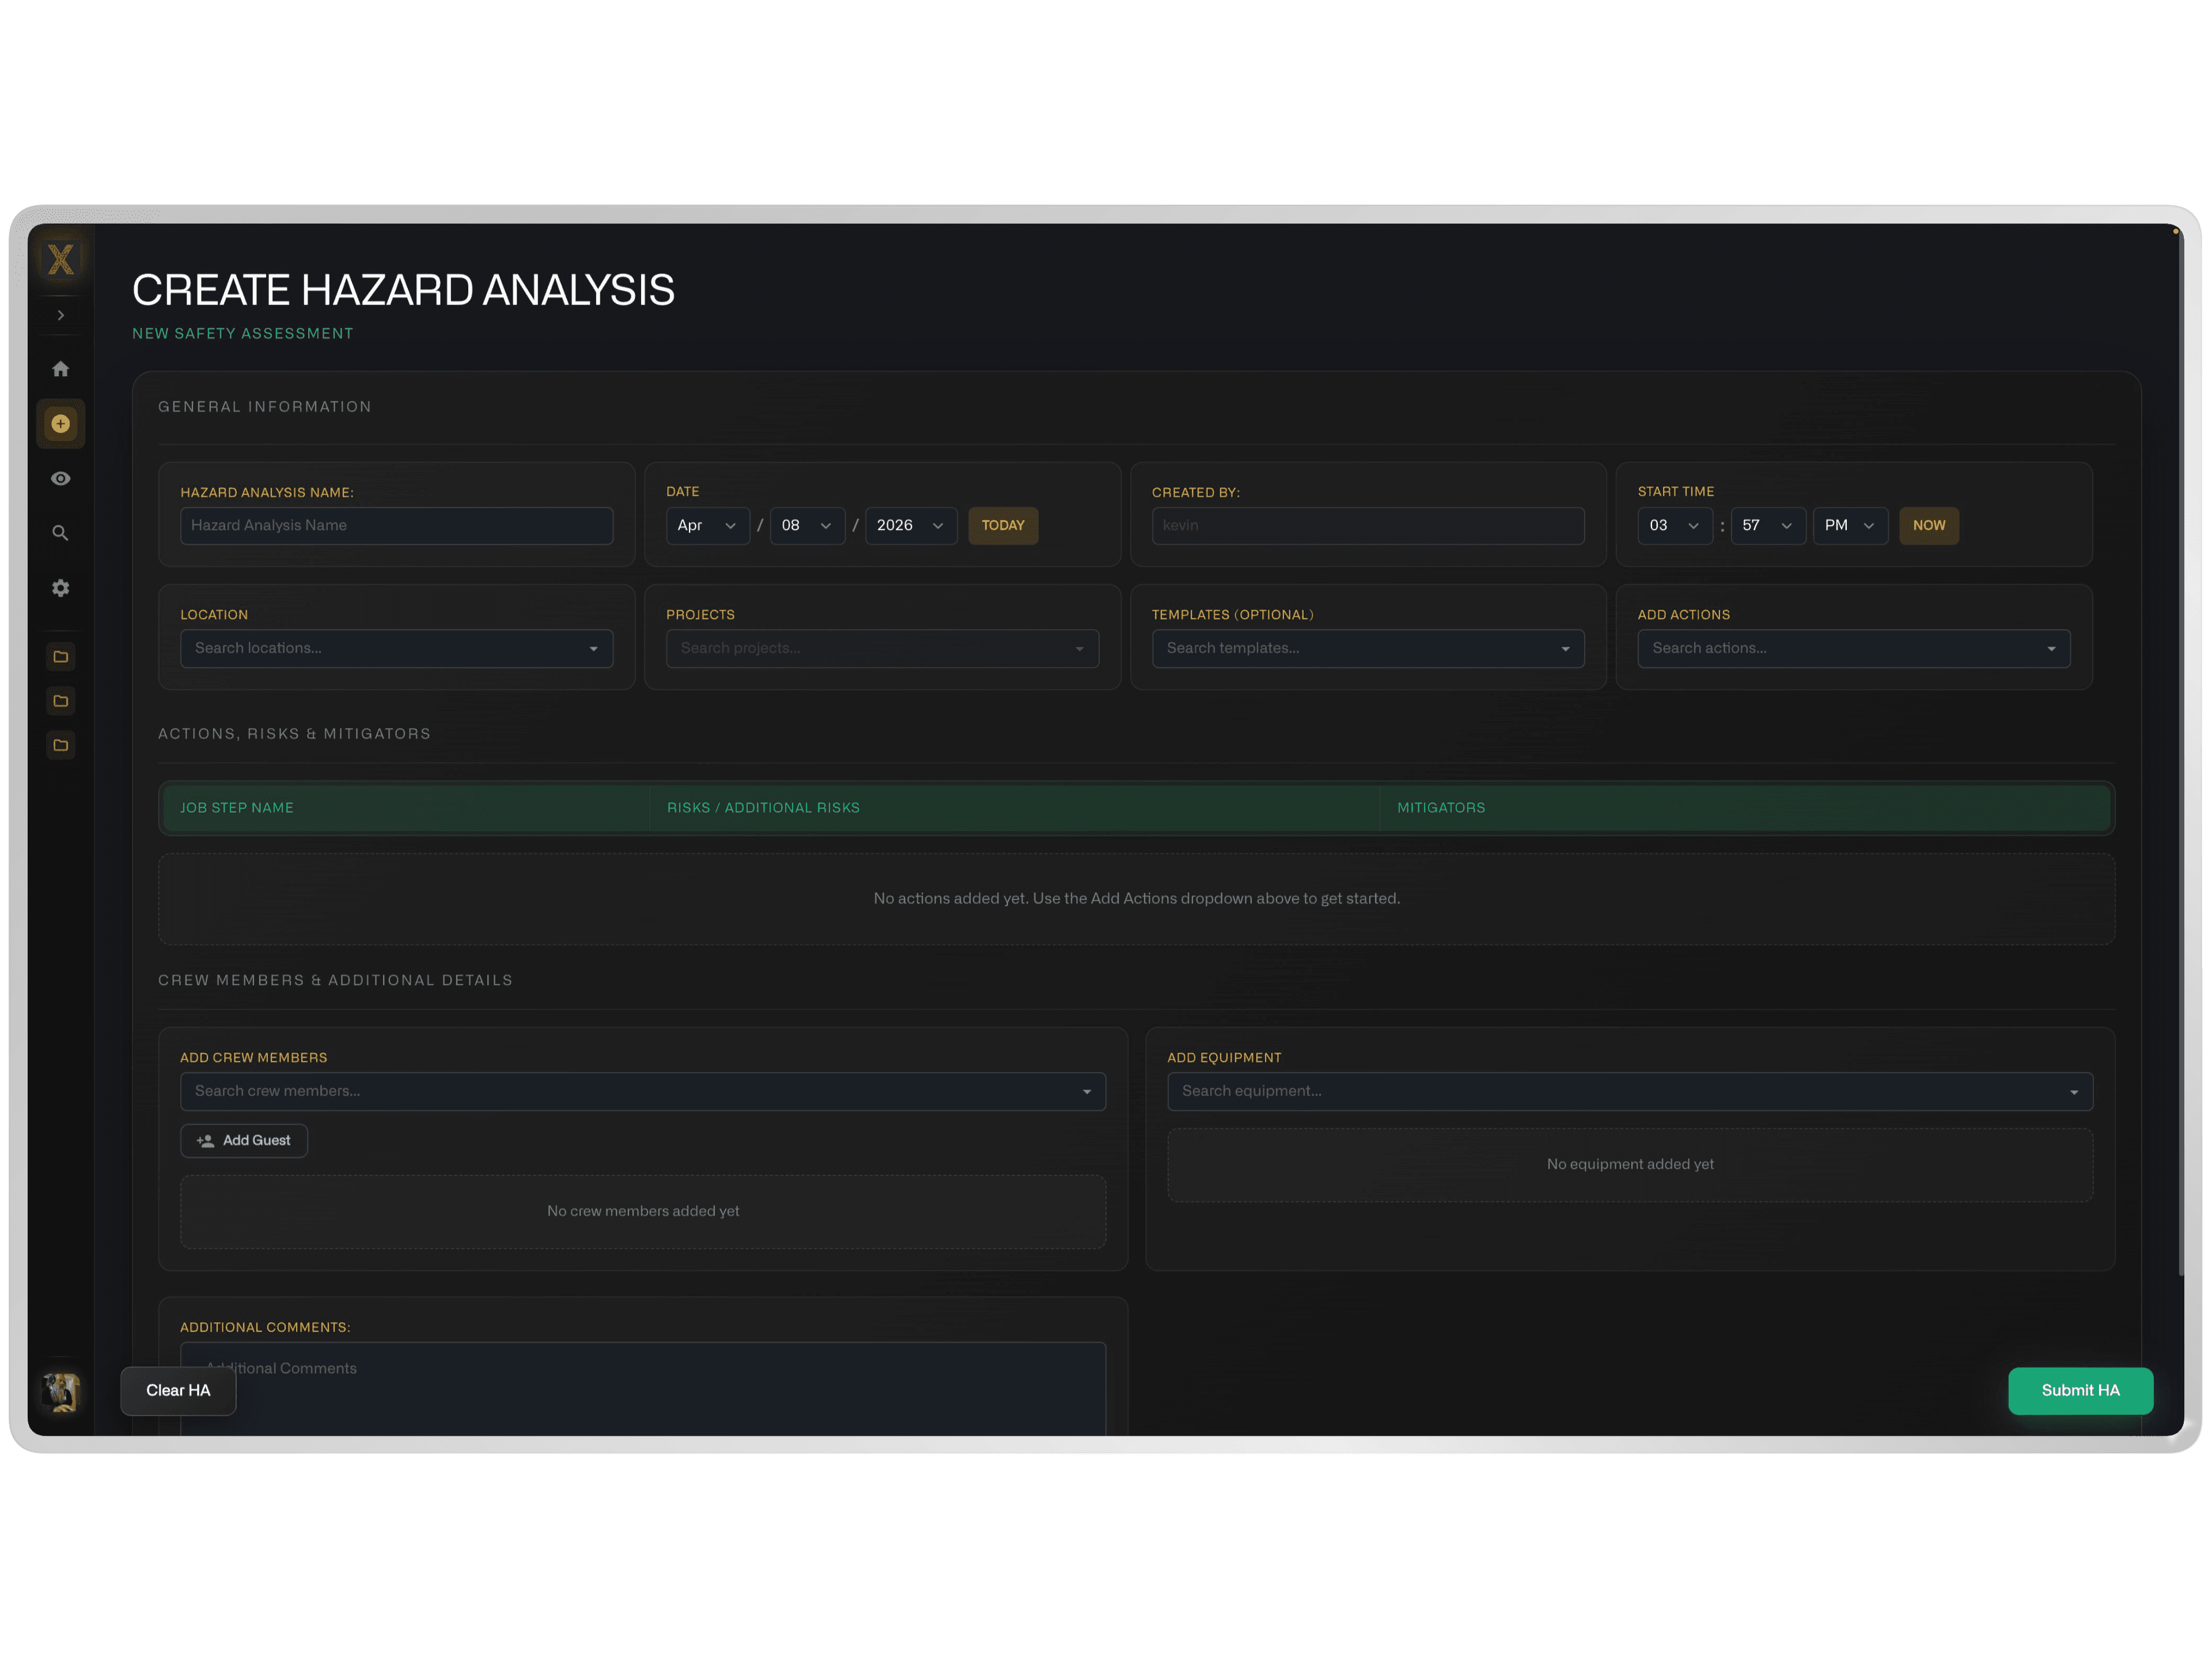Viewport: 2212px width, 1659px height.
Task: Click the crew members dropdown arrow
Action: pyautogui.click(x=1087, y=1092)
